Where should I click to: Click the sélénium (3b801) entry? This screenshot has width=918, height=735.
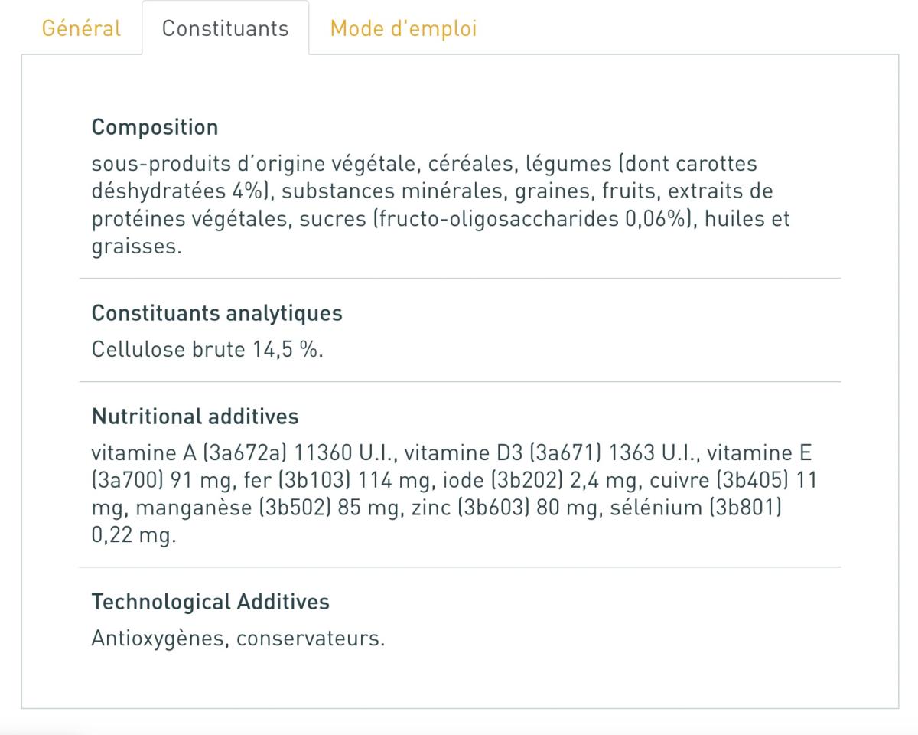coord(695,508)
